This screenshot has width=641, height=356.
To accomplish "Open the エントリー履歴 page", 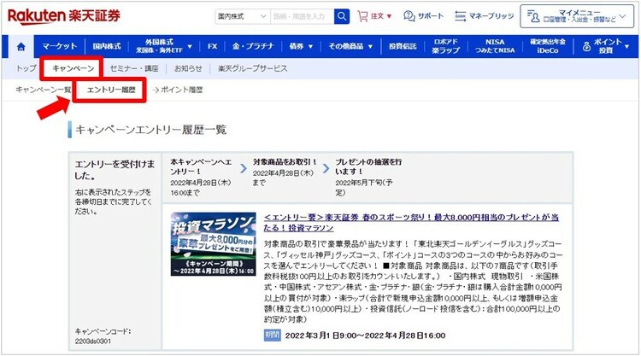I will coord(111,90).
